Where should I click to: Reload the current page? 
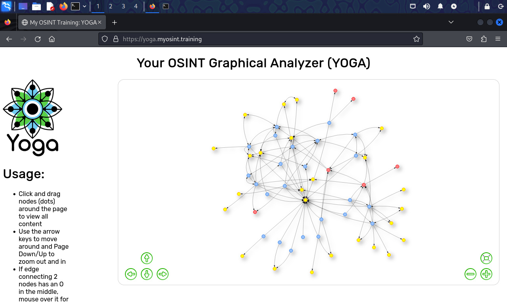tap(38, 39)
